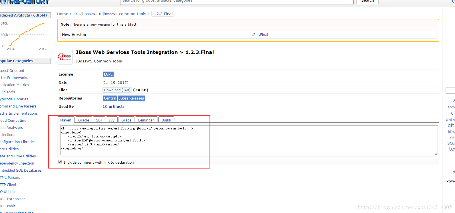The image size is (455, 213).
Task: Open Application Metrics category
Action: [x=14, y=85]
